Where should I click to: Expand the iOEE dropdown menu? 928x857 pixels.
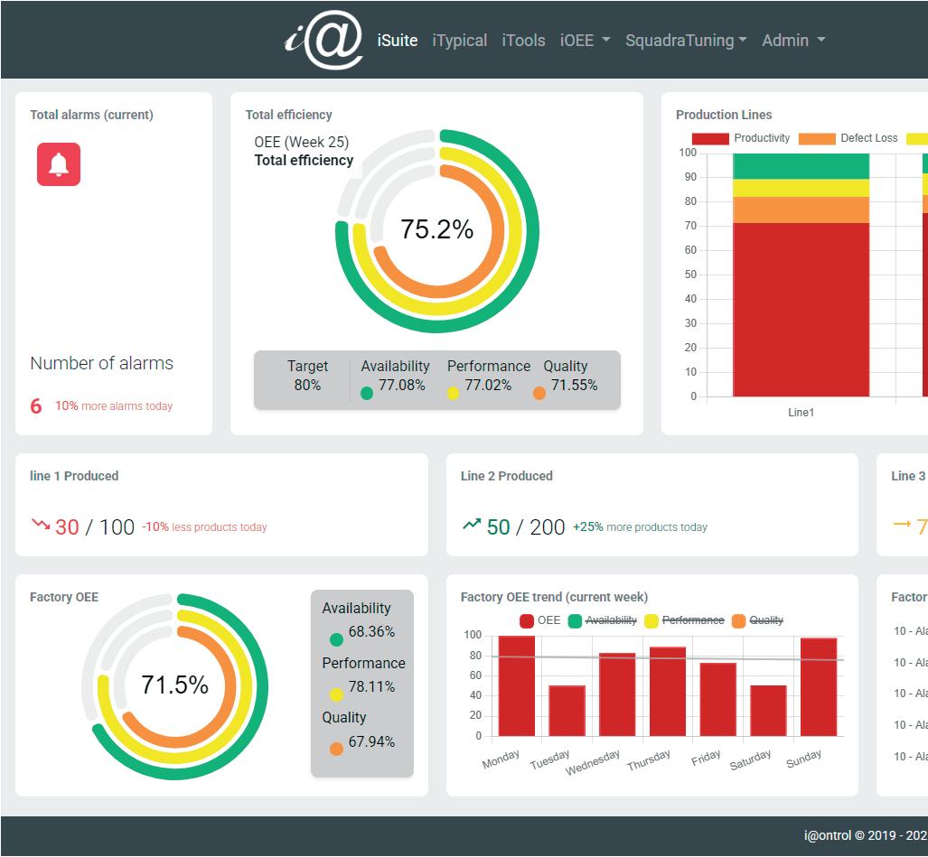pos(585,41)
